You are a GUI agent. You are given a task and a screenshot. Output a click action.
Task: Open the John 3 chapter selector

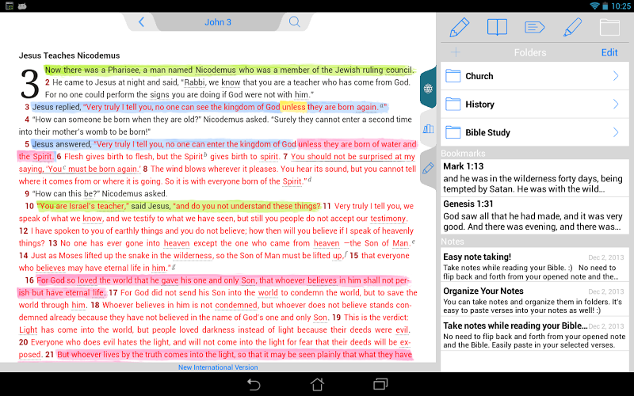point(217,22)
